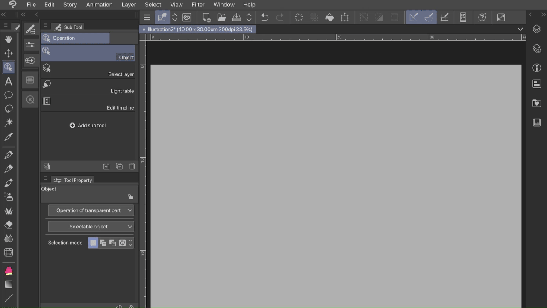The image size is (547, 308).
Task: Save the document with the Save icon
Action: click(x=236, y=18)
